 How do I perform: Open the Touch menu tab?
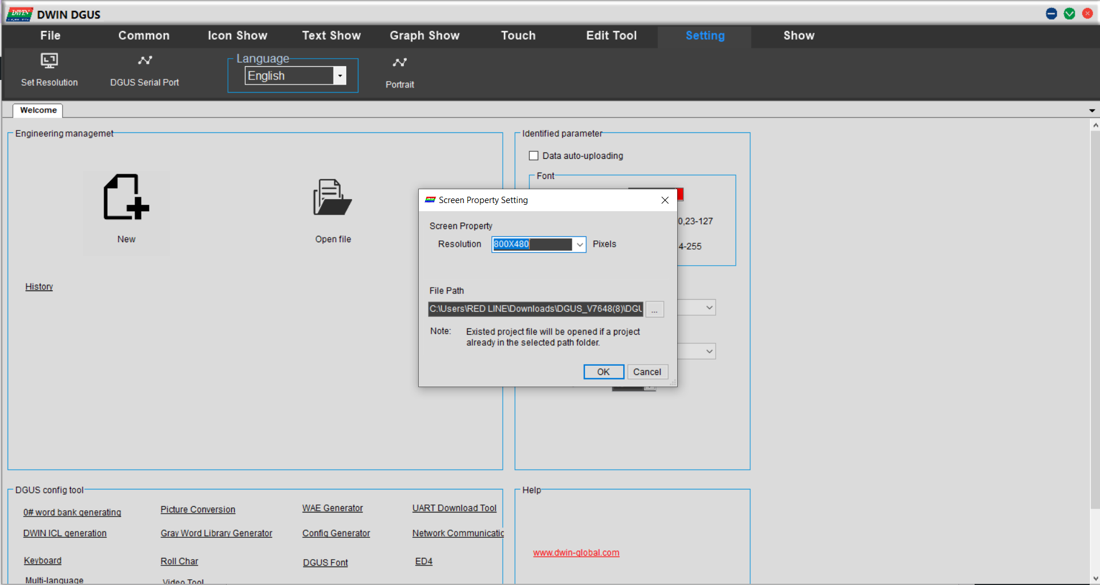[x=518, y=36]
